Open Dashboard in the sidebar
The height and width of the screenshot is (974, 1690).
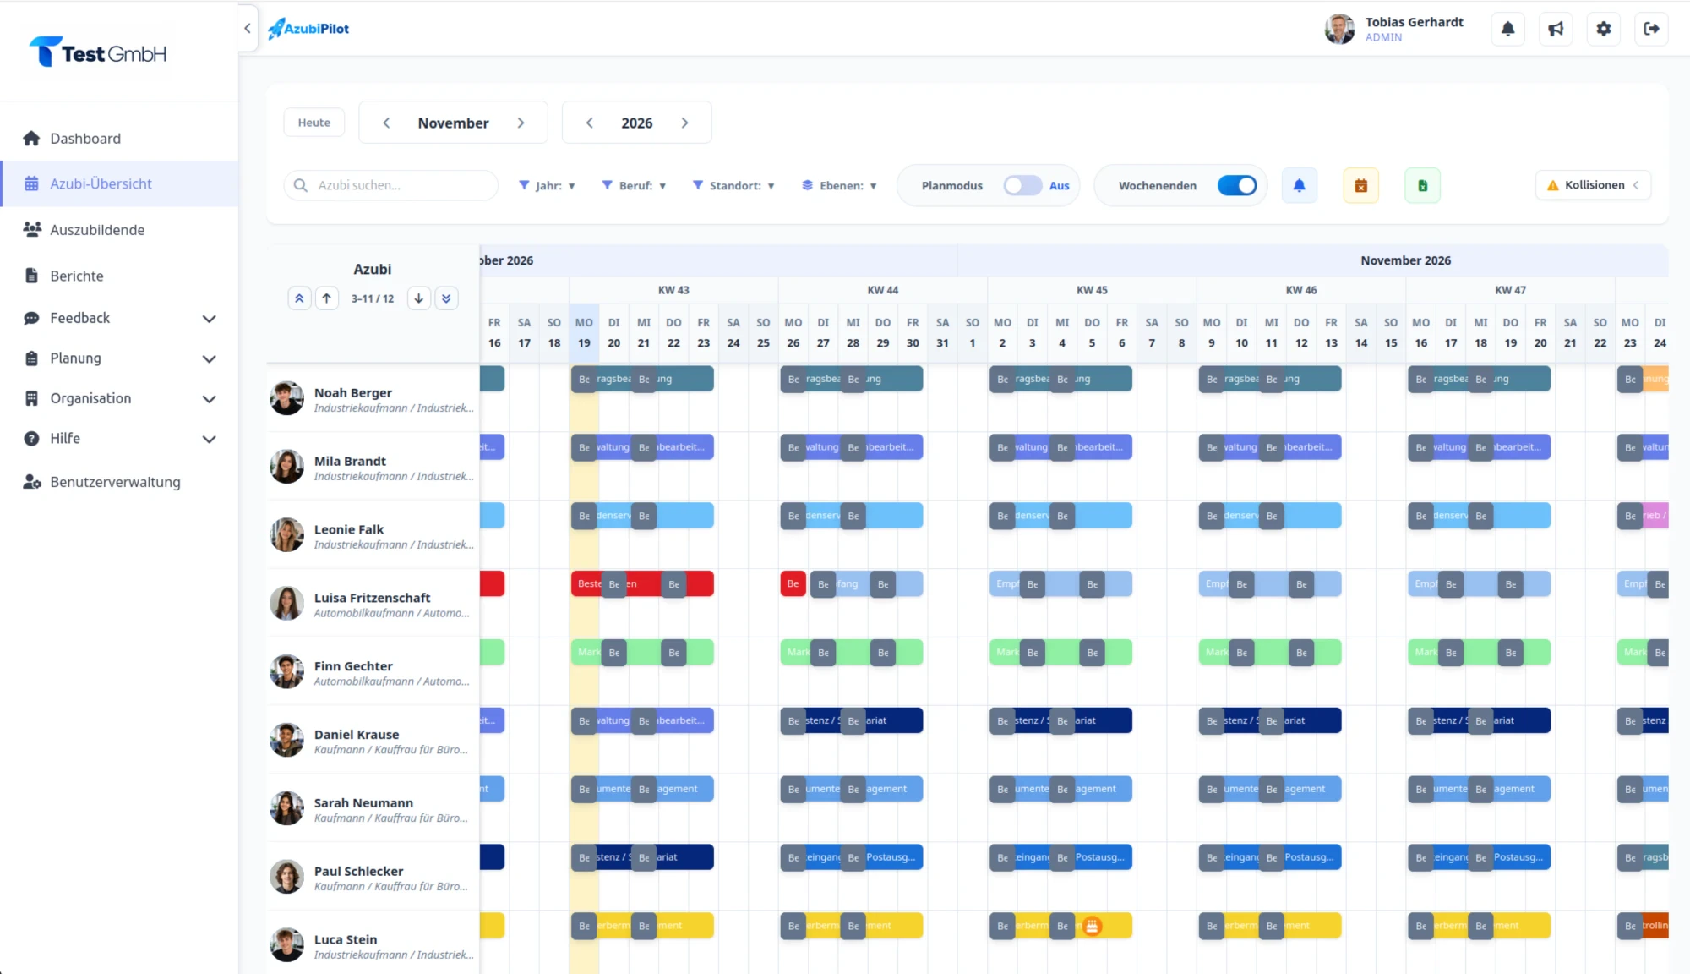[119, 138]
